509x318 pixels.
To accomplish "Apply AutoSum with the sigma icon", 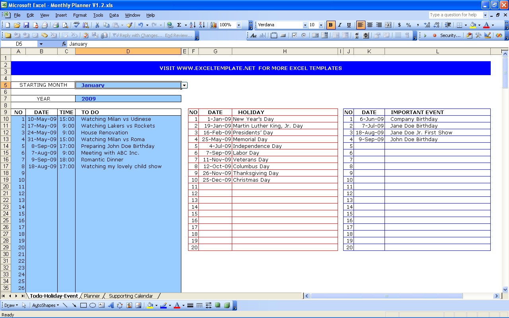I will 179,25.
